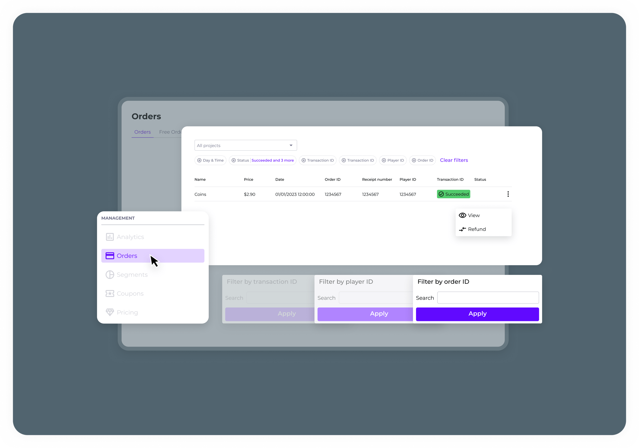This screenshot has width=639, height=448.
Task: Select Orders in the Management menu
Action: coord(153,256)
